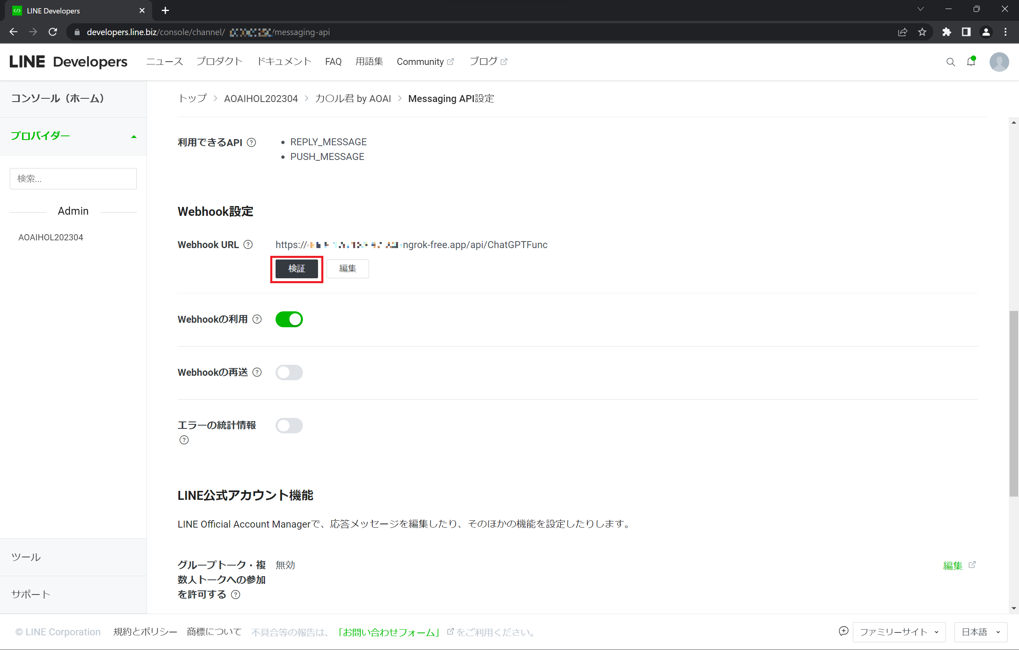Open the search on LINE Developers header
This screenshot has height=650, width=1019.
pos(950,62)
